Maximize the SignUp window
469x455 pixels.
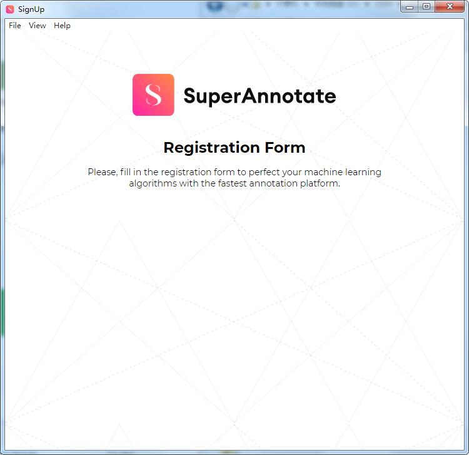point(426,7)
